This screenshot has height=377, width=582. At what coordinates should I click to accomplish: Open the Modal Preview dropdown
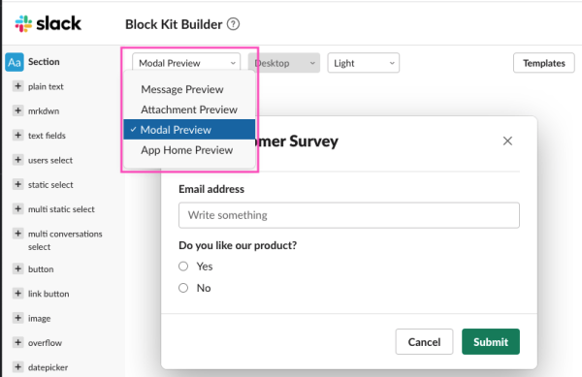coord(186,63)
